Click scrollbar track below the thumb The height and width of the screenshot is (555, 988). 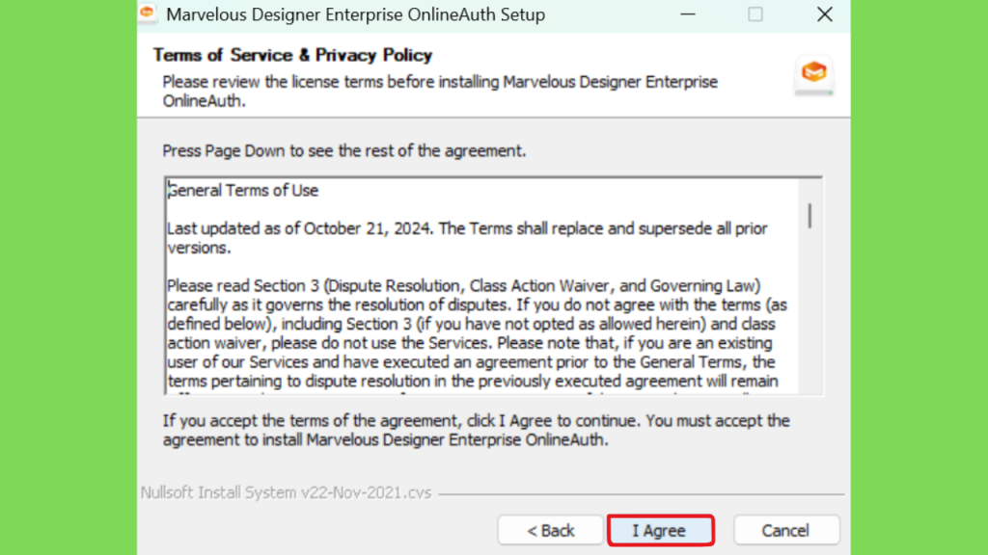809,318
